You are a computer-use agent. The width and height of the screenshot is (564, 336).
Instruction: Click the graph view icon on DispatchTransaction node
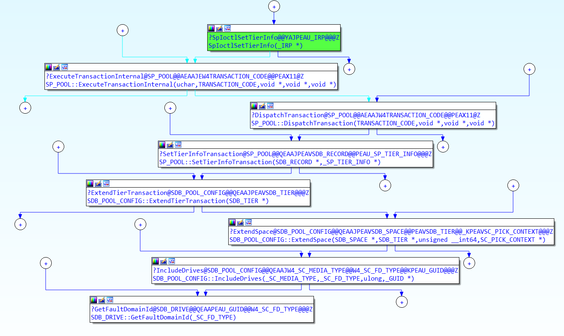[270, 106]
